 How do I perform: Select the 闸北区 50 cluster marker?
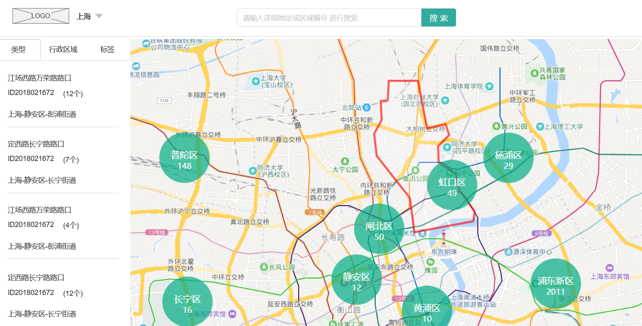click(379, 229)
